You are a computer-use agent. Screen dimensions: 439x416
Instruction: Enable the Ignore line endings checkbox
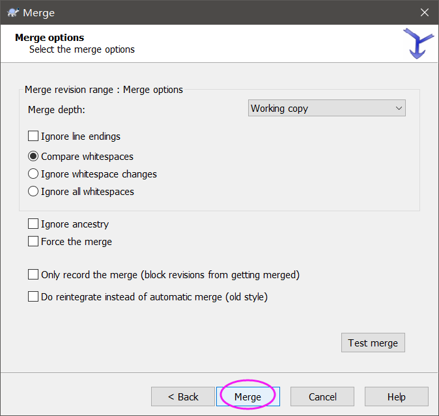[34, 136]
